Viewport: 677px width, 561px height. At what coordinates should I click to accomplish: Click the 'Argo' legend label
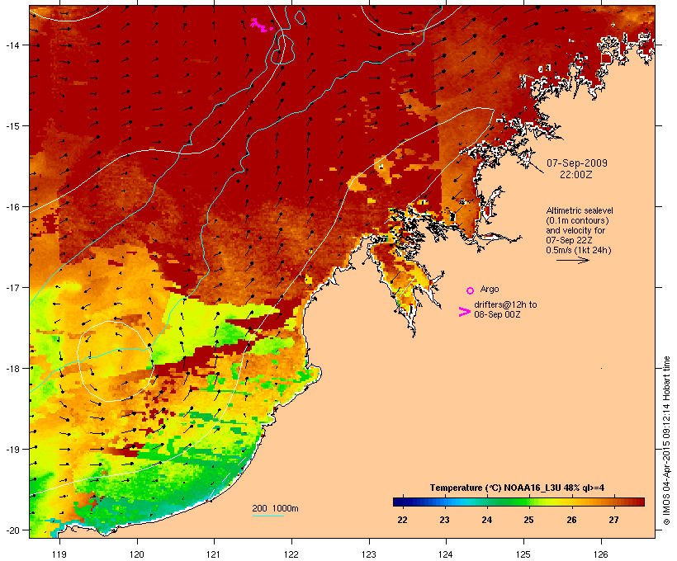490,289
